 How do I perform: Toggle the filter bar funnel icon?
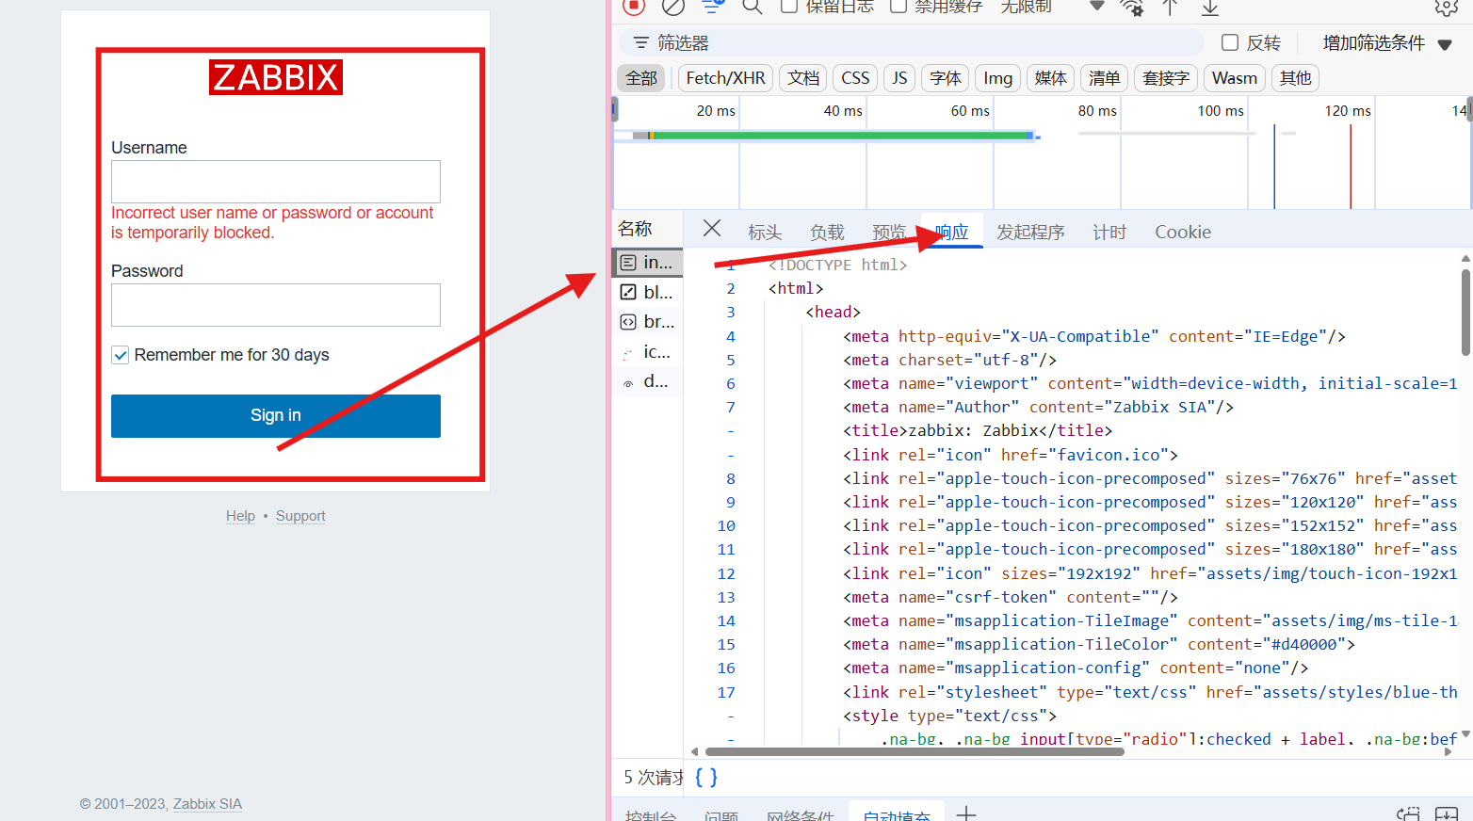point(713,7)
